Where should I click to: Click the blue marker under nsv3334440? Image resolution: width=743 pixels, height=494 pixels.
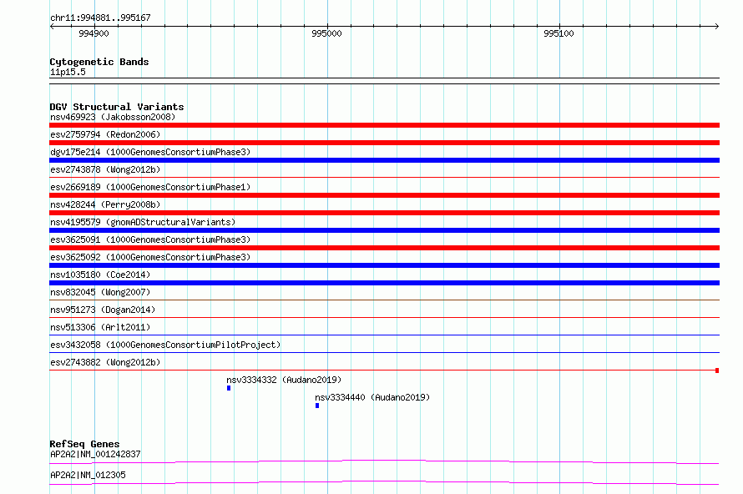(x=317, y=406)
